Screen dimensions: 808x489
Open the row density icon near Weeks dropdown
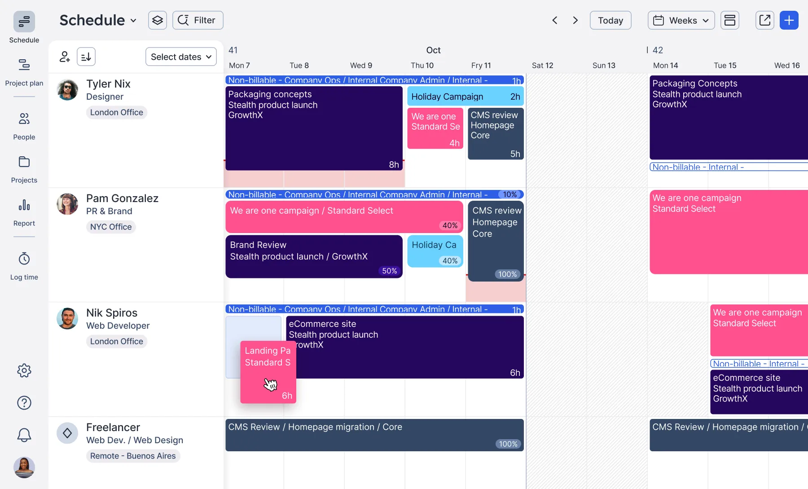[729, 20]
